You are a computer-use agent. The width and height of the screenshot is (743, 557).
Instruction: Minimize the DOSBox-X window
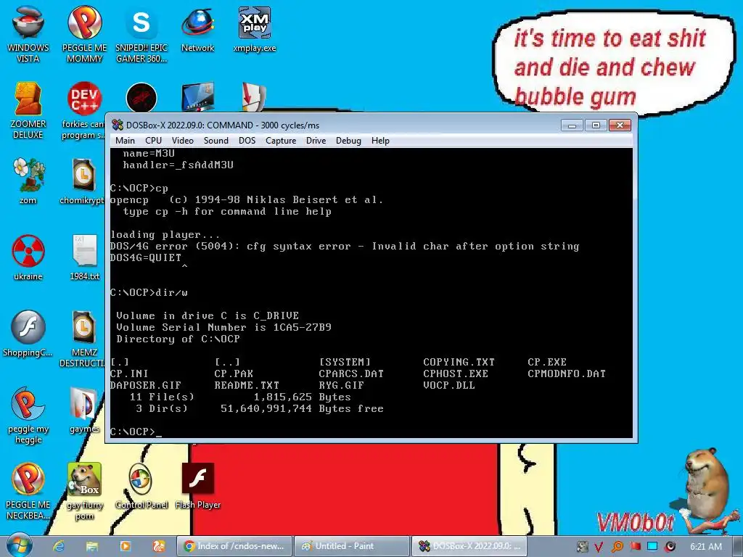(572, 125)
